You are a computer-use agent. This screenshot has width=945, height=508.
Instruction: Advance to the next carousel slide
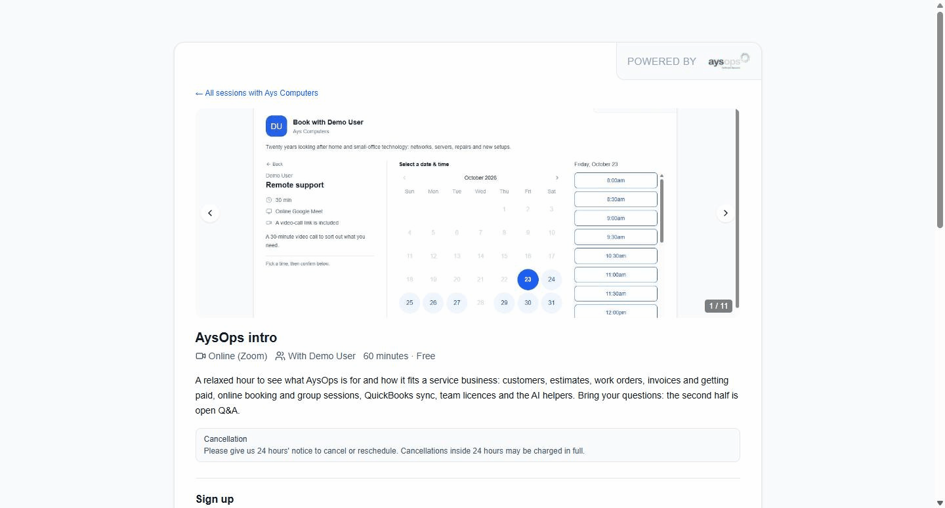pyautogui.click(x=725, y=213)
